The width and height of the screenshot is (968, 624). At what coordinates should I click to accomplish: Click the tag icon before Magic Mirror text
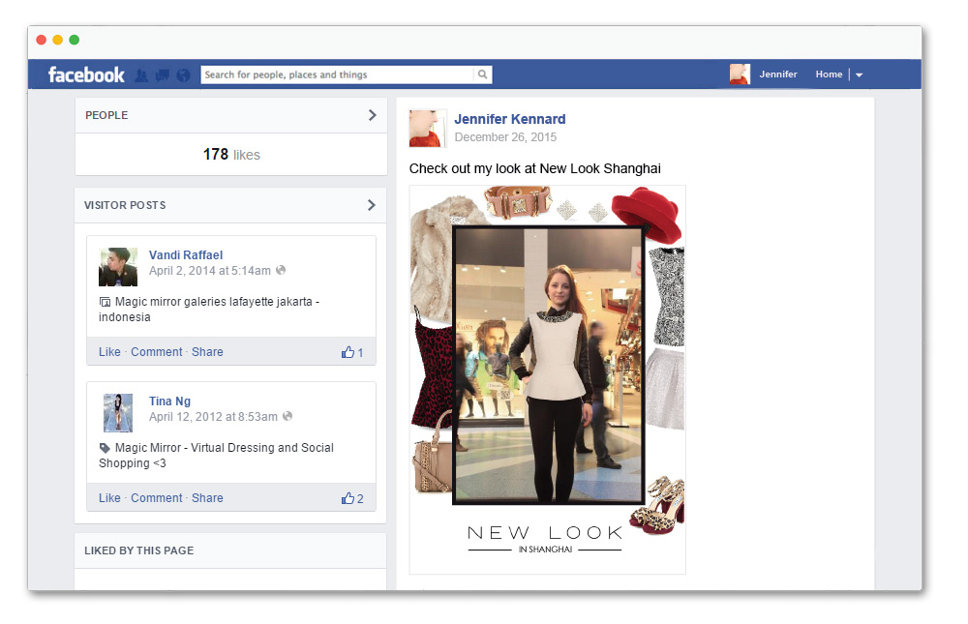tap(105, 448)
